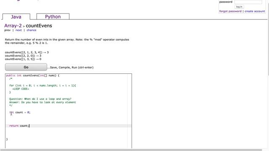Go to the next problem
269x151 pixels.
pos(18,30)
